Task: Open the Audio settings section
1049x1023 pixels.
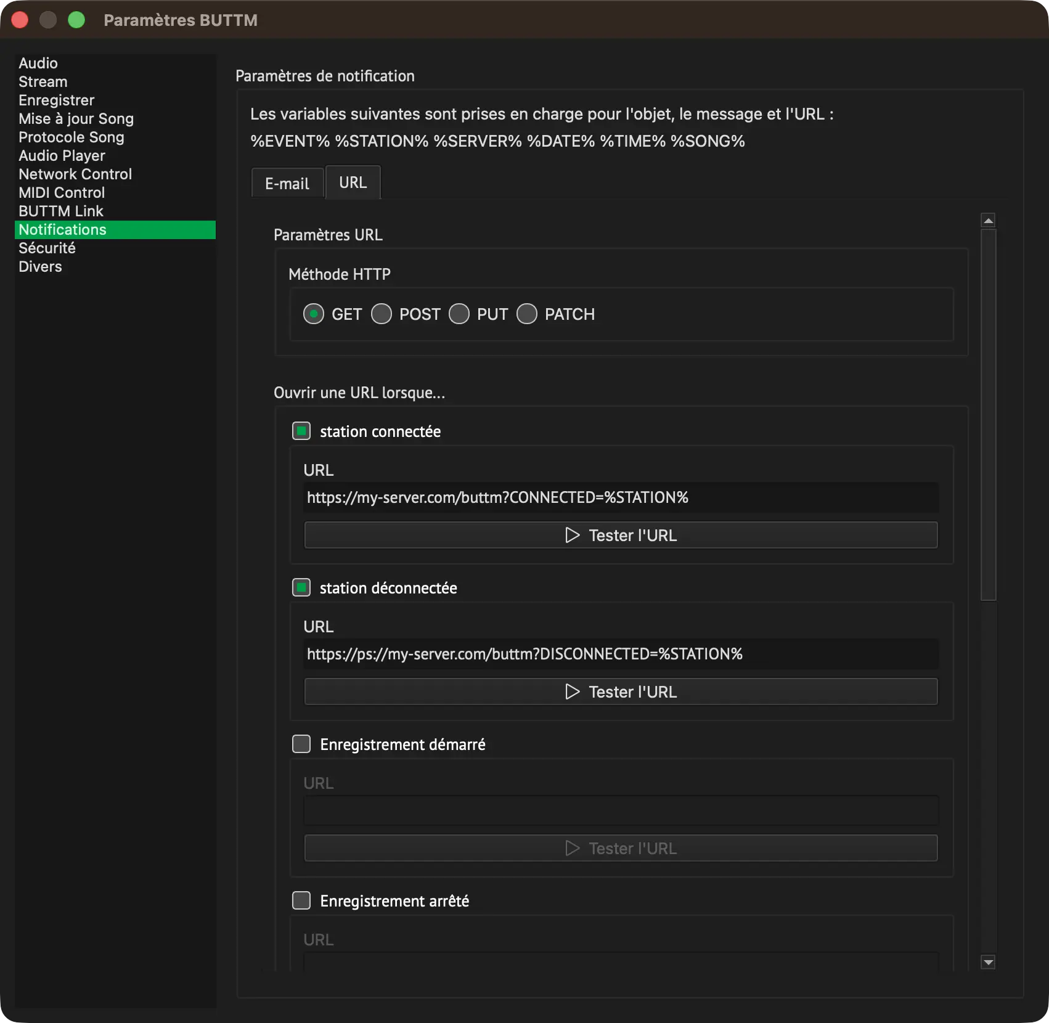Action: [x=115, y=63]
